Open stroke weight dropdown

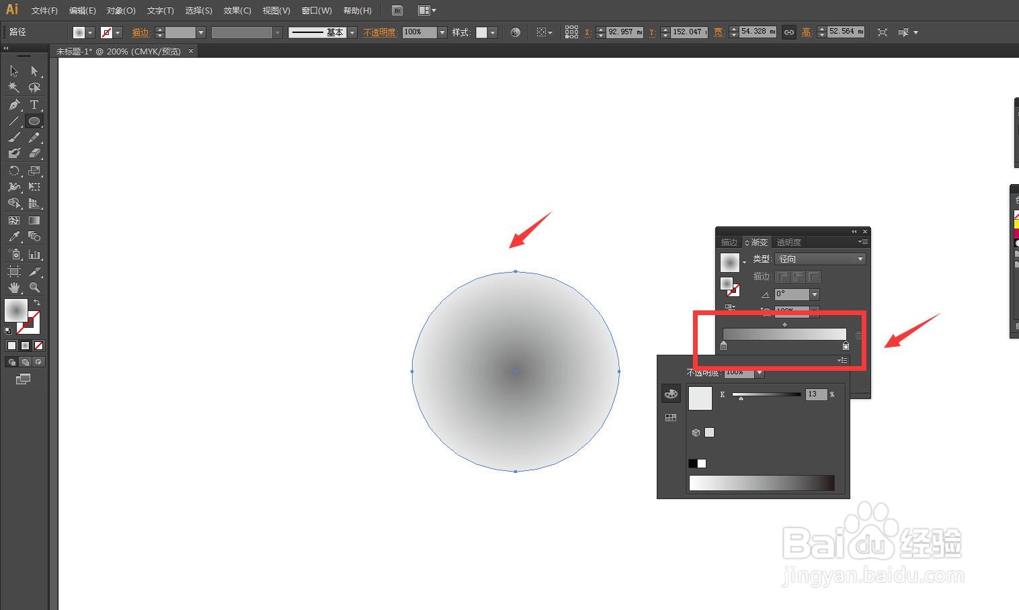(x=200, y=32)
